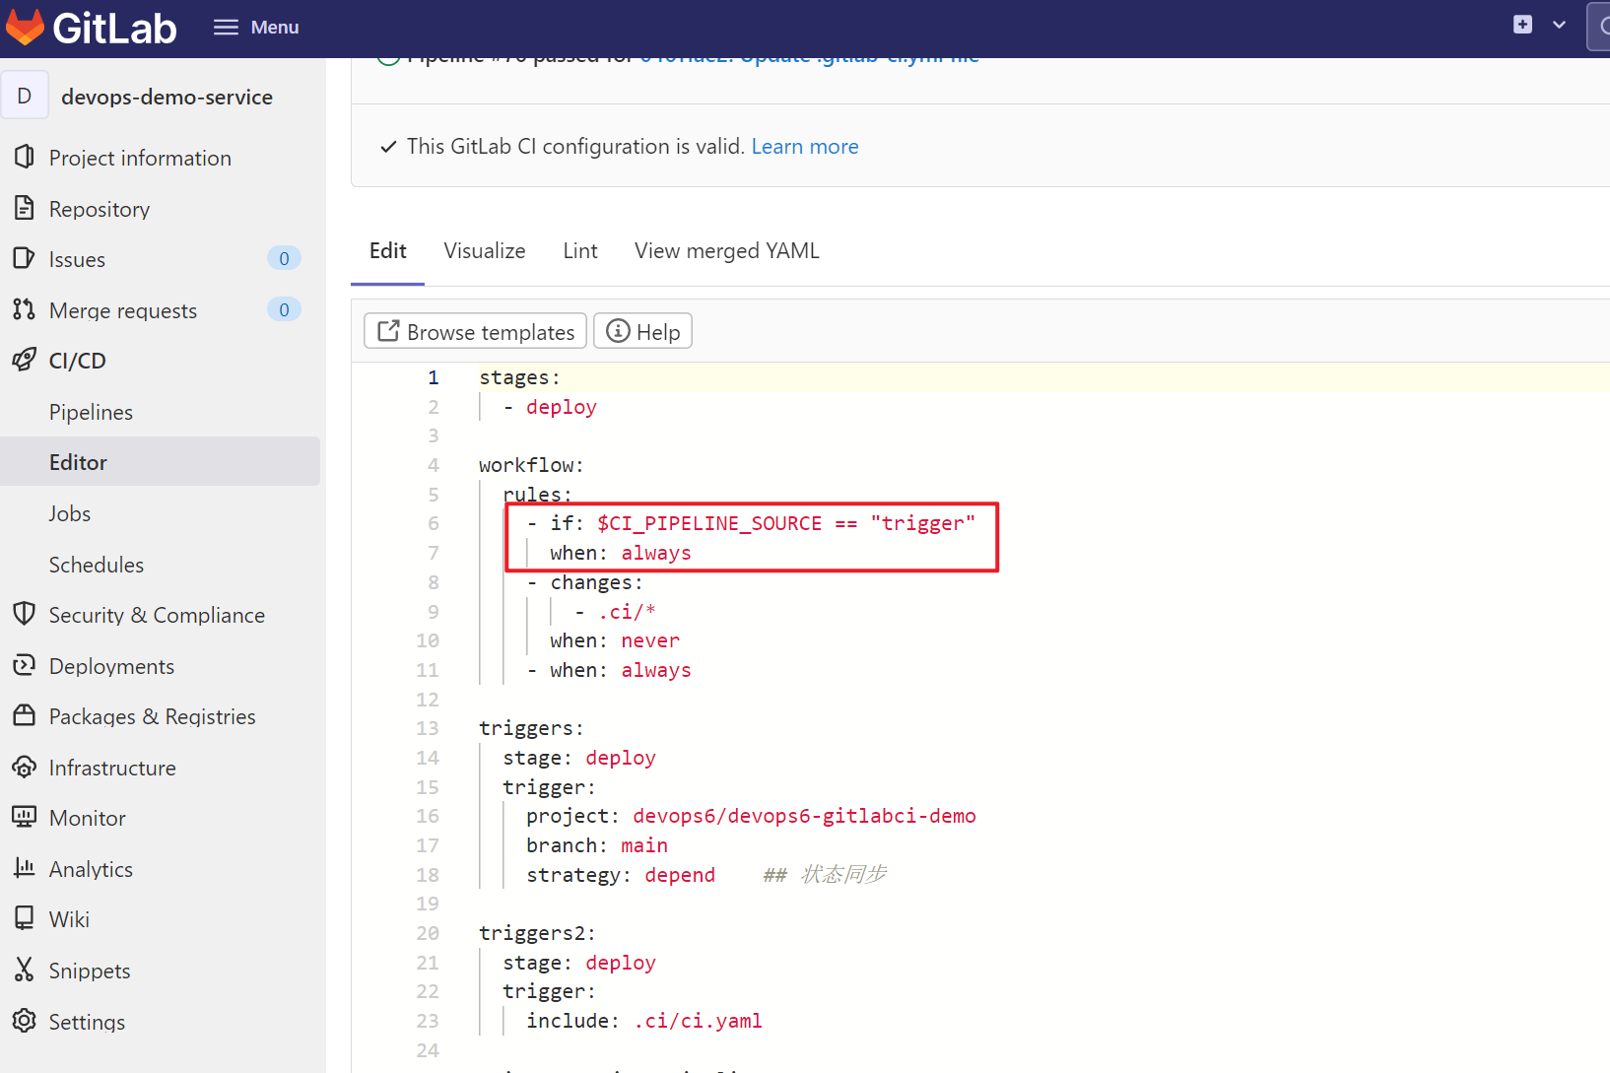This screenshot has height=1073, width=1610.
Task: Click the external link icon in Browse templates
Action: 389,331
